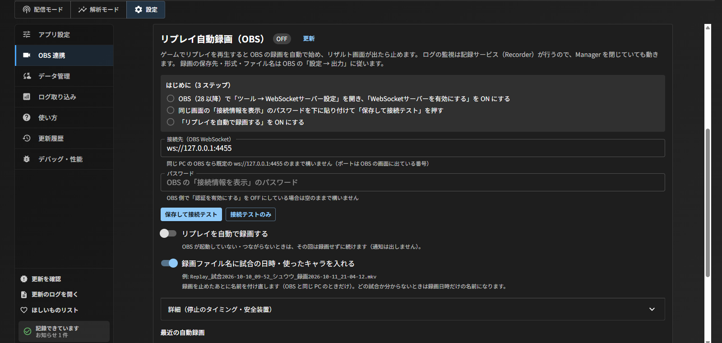The width and height of the screenshot is (722, 343).
Task: Click the document icon beside 更新のログを開く
Action: click(x=24, y=294)
